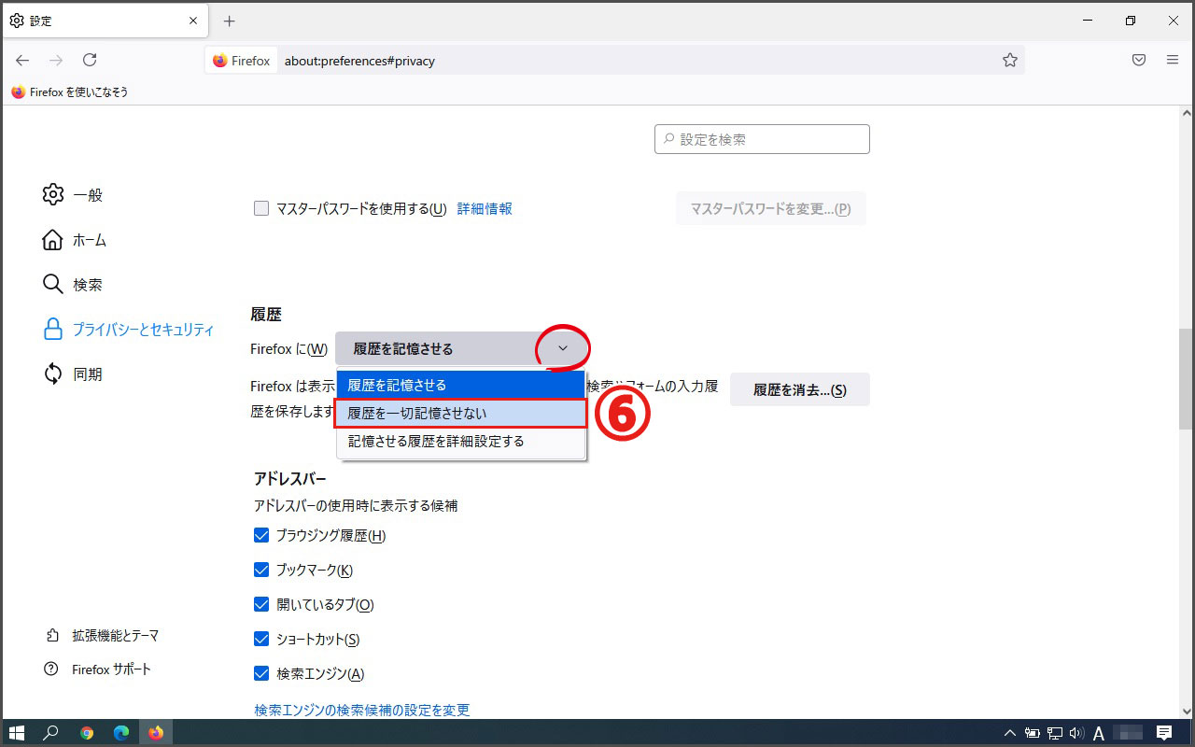
Task: Select プライバシーとセキュリティ category
Action: (x=129, y=330)
